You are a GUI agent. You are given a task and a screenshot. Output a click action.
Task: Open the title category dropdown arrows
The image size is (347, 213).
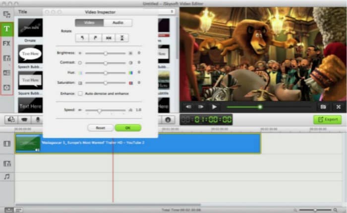[x=172, y=11]
